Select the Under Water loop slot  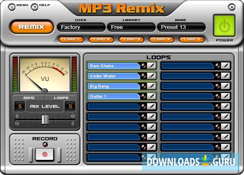[x=114, y=76]
